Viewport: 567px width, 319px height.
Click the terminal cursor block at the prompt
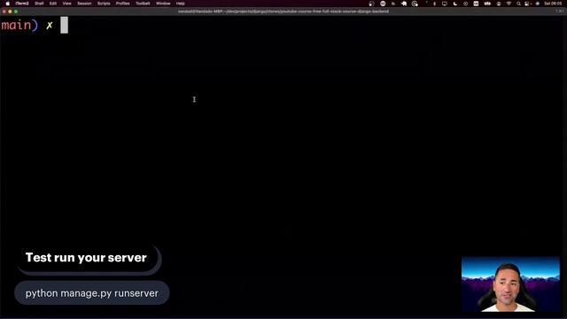tap(64, 25)
